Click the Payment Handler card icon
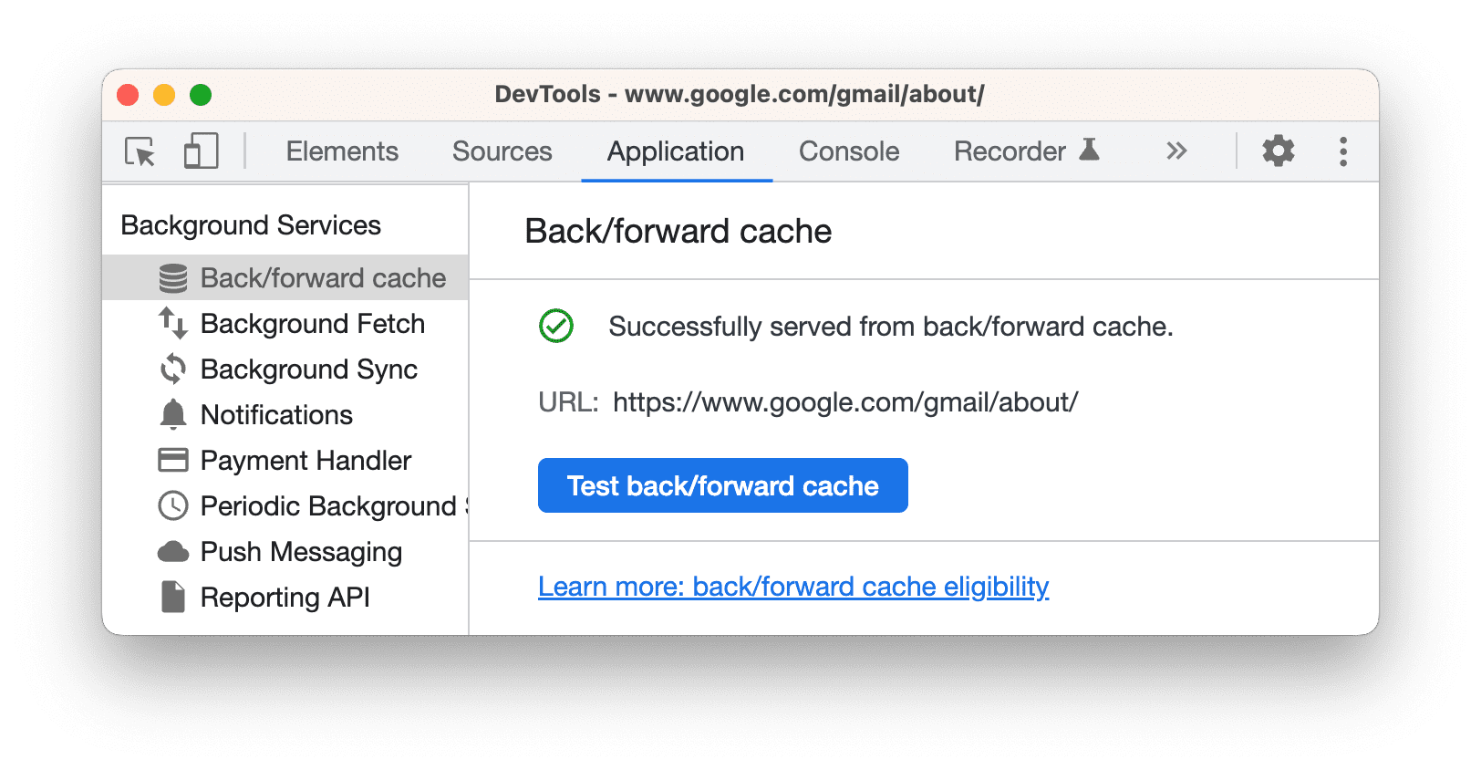 [172, 461]
